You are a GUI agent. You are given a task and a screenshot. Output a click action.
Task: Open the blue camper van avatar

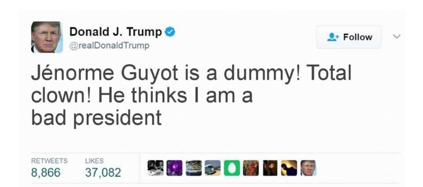212,168
